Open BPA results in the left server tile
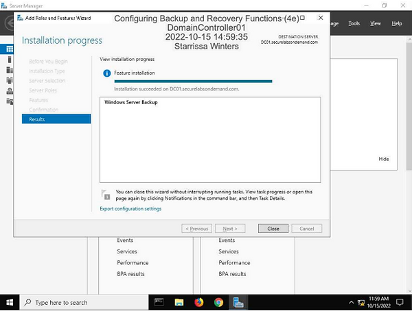Viewport: 412px width, 311px height. coord(130,274)
